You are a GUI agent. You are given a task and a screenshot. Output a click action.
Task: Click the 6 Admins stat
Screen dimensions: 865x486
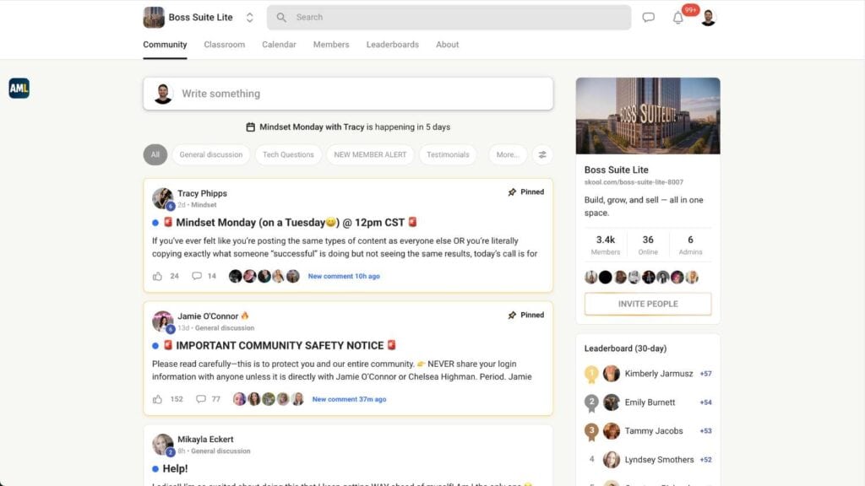[690, 245]
